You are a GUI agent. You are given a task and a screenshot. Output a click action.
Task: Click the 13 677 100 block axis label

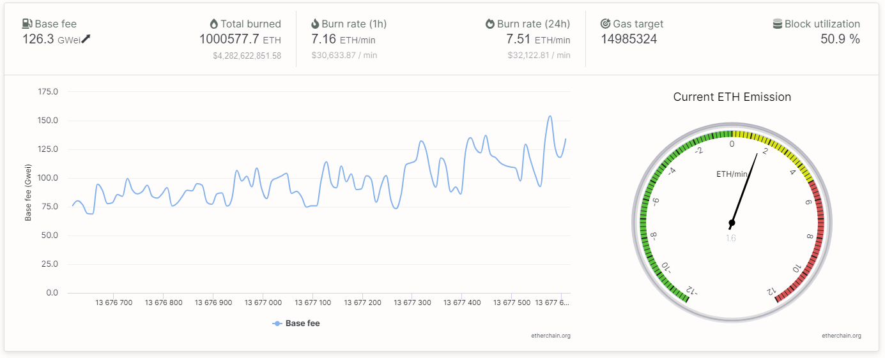[313, 302]
